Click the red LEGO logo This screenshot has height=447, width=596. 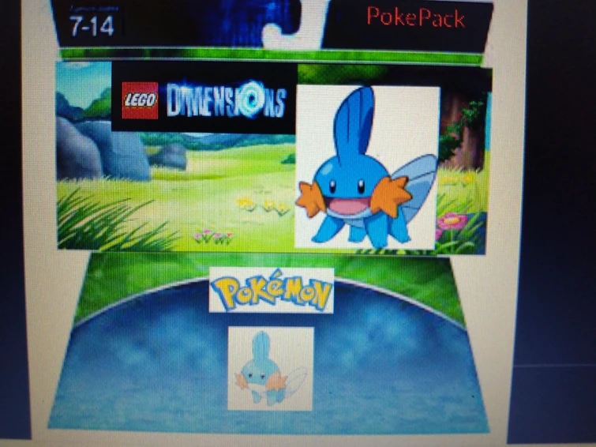tap(140, 100)
